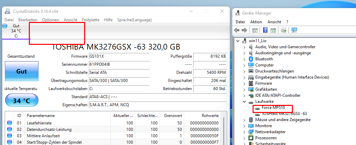This screenshot has height=145, width=356.
Task: Click the Geräte-Manager title bar icon
Action: pos(238,13)
